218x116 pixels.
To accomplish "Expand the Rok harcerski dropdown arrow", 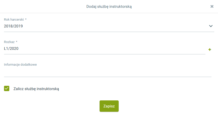I will [x=211, y=26].
